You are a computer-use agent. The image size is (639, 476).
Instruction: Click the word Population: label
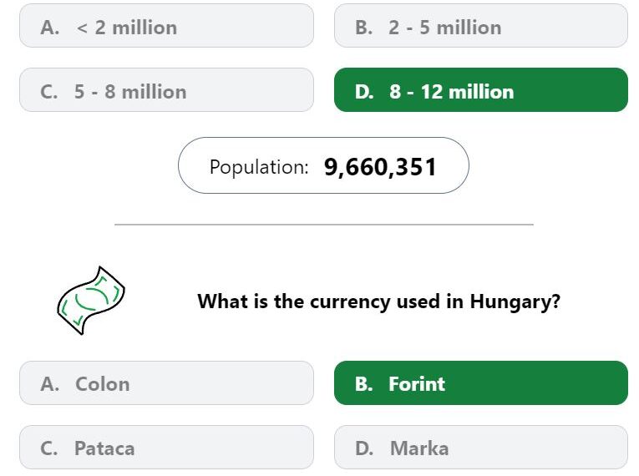coord(259,167)
